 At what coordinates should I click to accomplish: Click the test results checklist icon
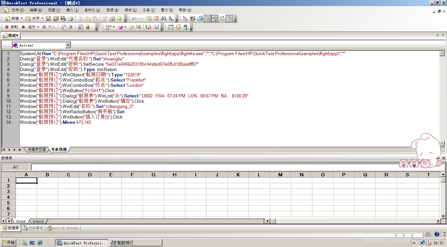tap(81, 27)
